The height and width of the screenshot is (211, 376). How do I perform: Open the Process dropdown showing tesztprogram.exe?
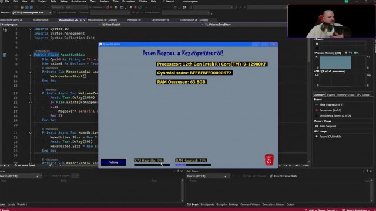tap(31, 13)
